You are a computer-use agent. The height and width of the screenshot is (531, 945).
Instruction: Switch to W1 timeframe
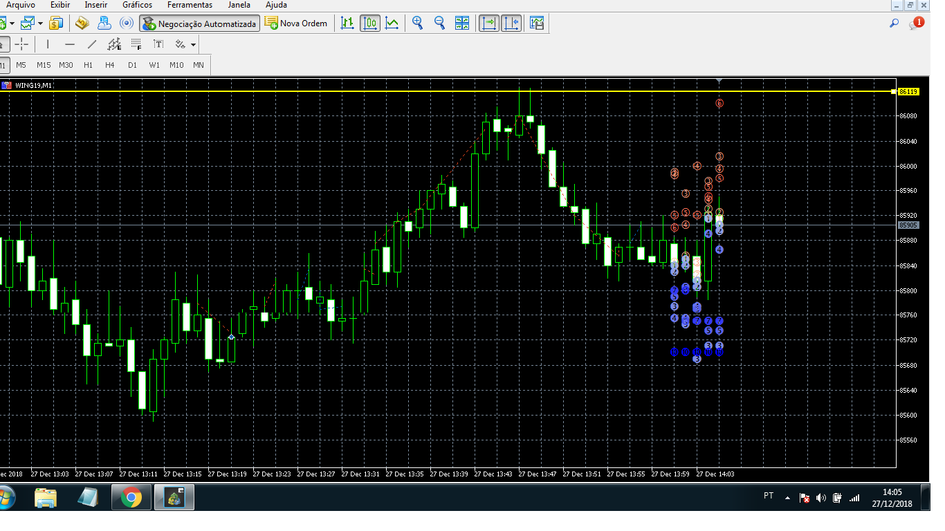coord(154,65)
